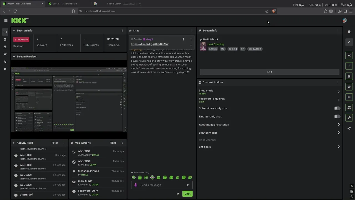Screen dimensions: 355x200
Task: Open the trophy achievements icon in left sidebar
Action: [x=5, y=47]
